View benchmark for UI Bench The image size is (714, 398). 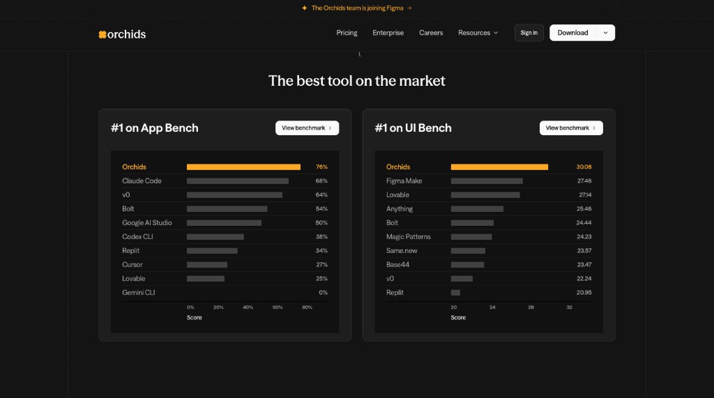571,128
